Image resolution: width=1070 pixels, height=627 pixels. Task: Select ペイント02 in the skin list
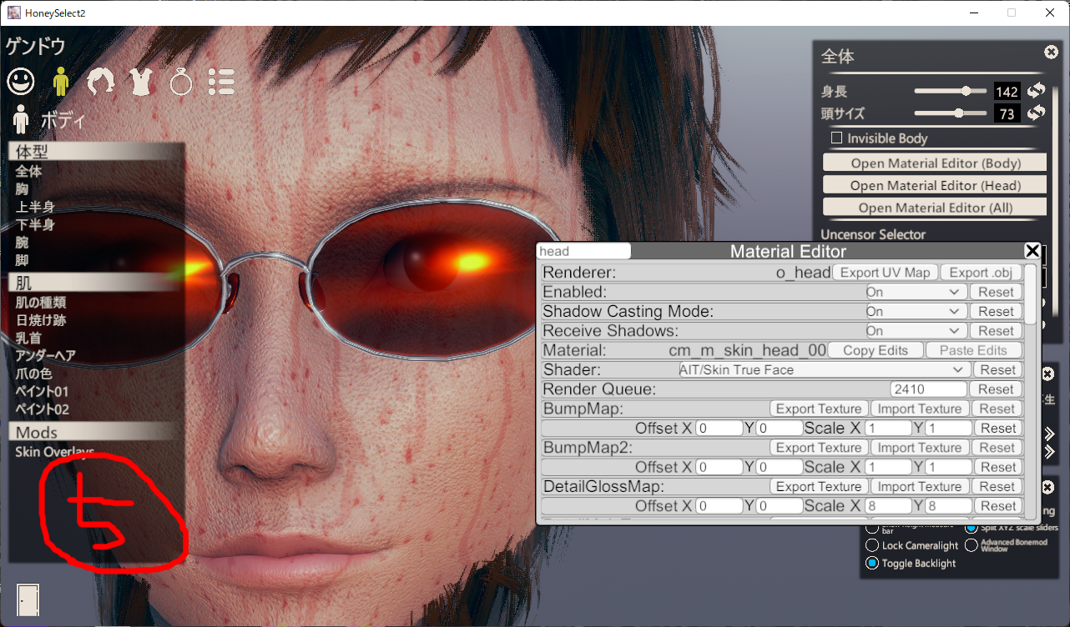point(43,409)
